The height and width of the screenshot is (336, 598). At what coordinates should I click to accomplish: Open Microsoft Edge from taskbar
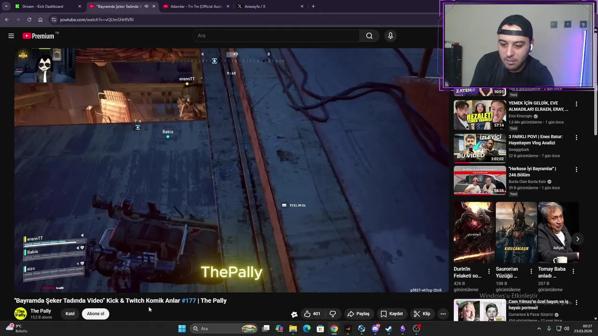click(306, 329)
